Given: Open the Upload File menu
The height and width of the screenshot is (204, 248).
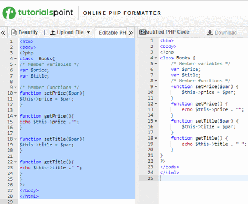Looking at the screenshot, I should click(x=70, y=32).
